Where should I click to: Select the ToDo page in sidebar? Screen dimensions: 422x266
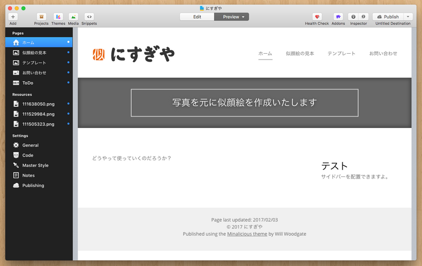pyautogui.click(x=39, y=83)
